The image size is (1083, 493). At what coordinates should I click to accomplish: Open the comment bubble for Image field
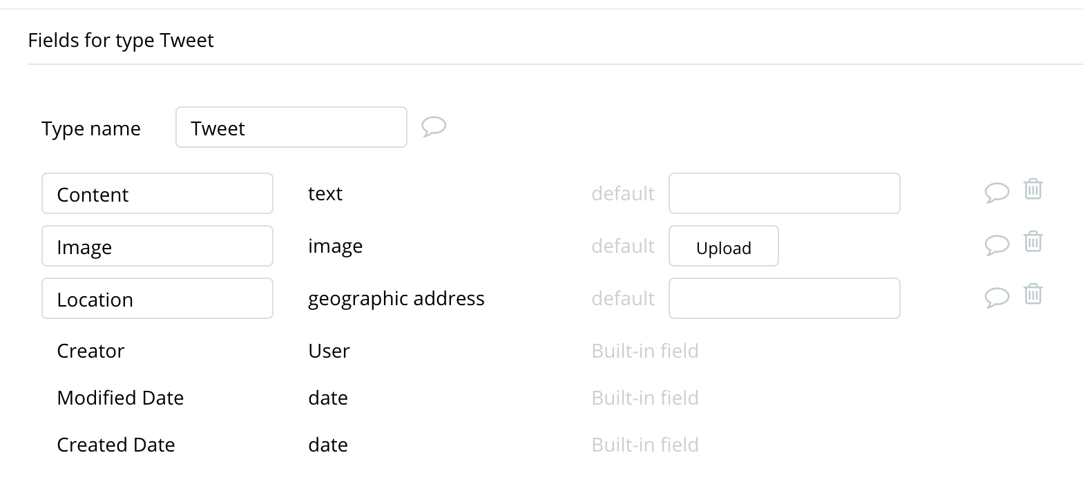[997, 245]
